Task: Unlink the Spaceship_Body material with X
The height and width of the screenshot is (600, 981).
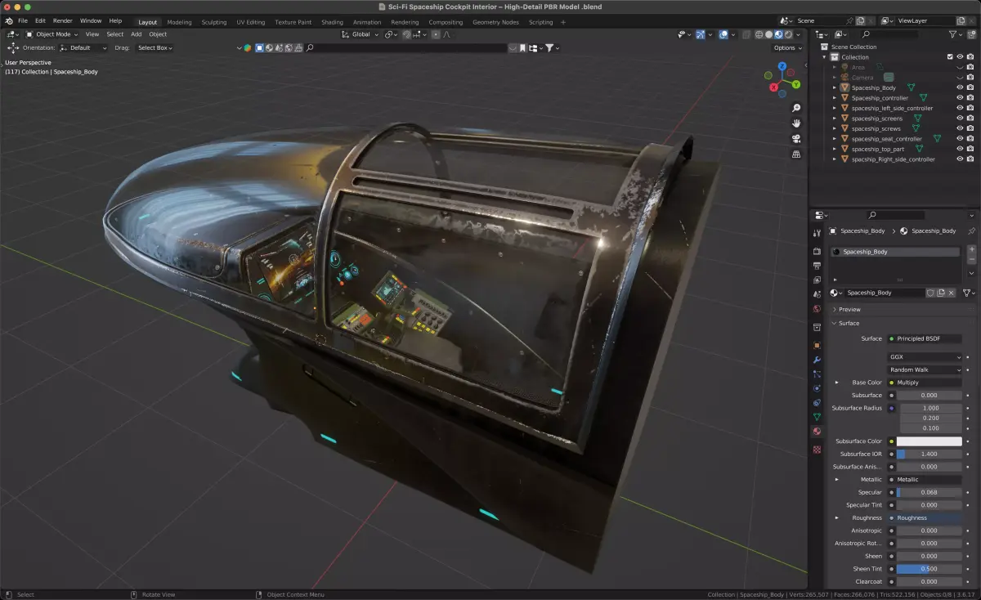Action: 951,293
